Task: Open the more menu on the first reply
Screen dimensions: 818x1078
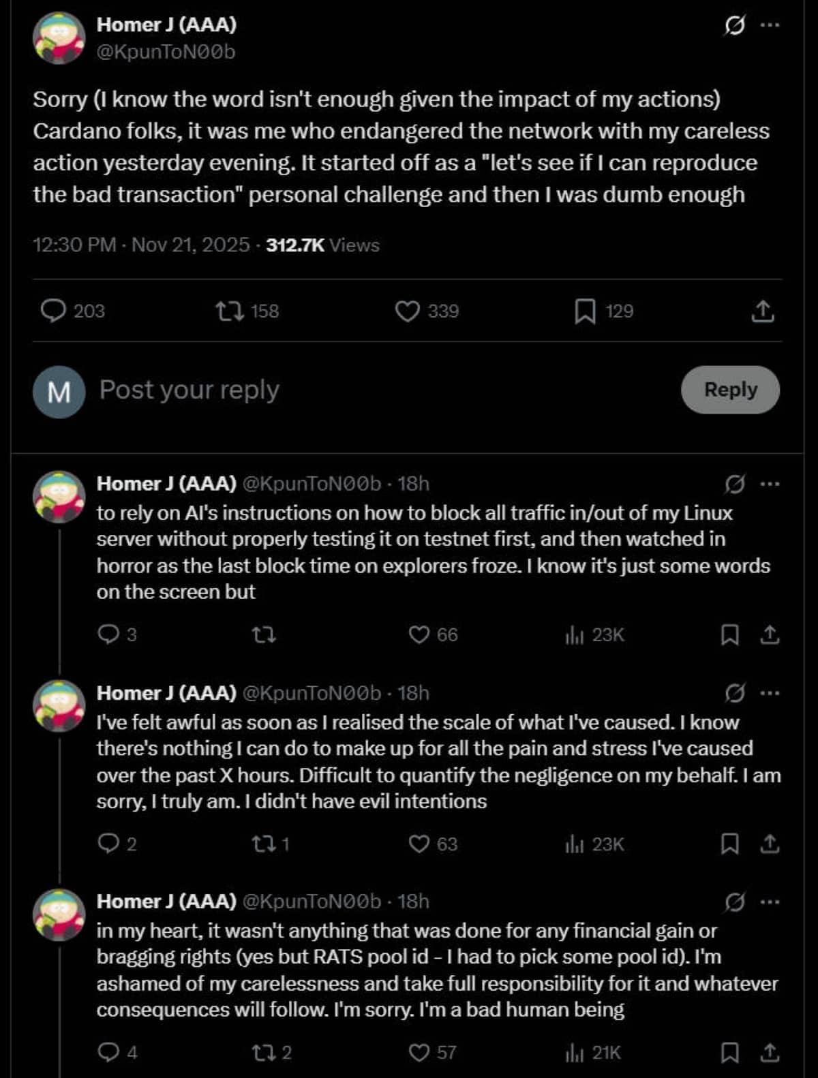Action: pos(770,484)
